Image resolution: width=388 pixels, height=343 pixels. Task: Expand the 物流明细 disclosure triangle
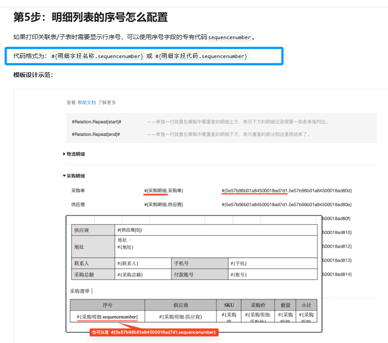coord(64,154)
